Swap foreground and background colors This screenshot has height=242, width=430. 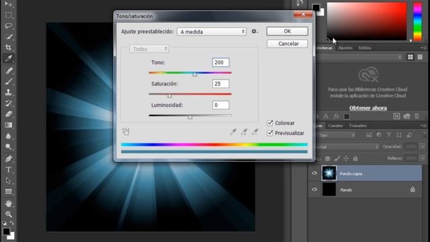point(12,223)
